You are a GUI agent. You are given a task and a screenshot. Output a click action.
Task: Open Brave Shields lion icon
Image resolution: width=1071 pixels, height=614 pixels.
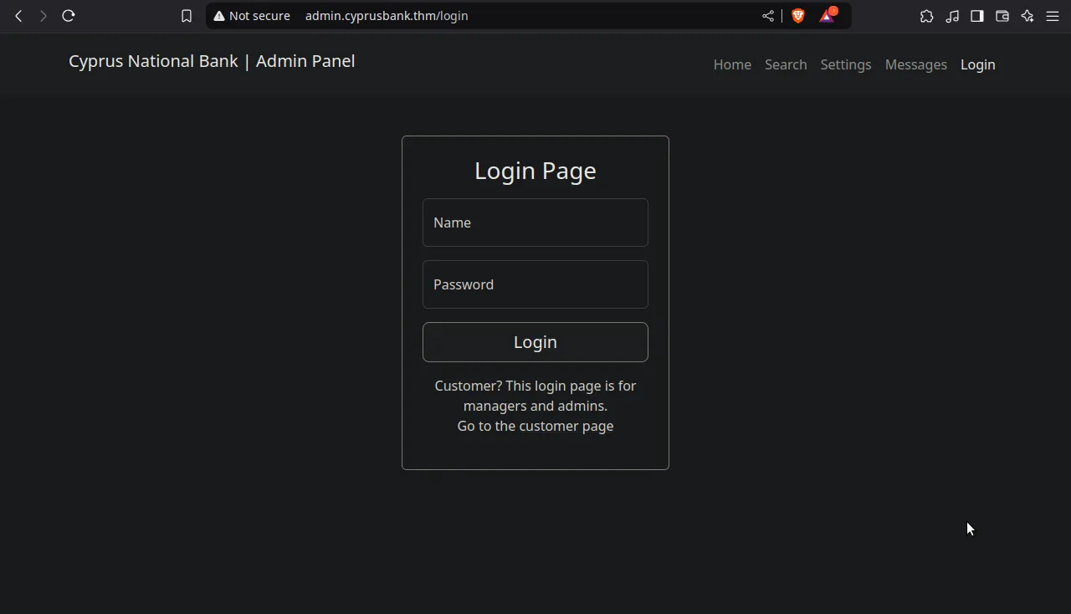click(797, 16)
